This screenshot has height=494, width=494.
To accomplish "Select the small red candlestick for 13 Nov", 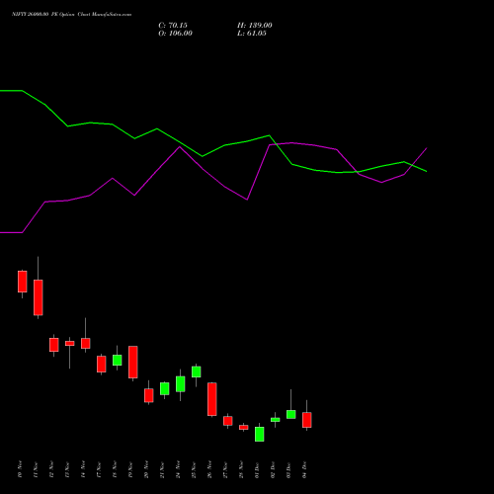I will 70,344.
